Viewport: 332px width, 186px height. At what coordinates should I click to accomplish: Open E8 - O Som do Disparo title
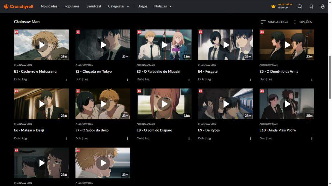tap(154, 130)
